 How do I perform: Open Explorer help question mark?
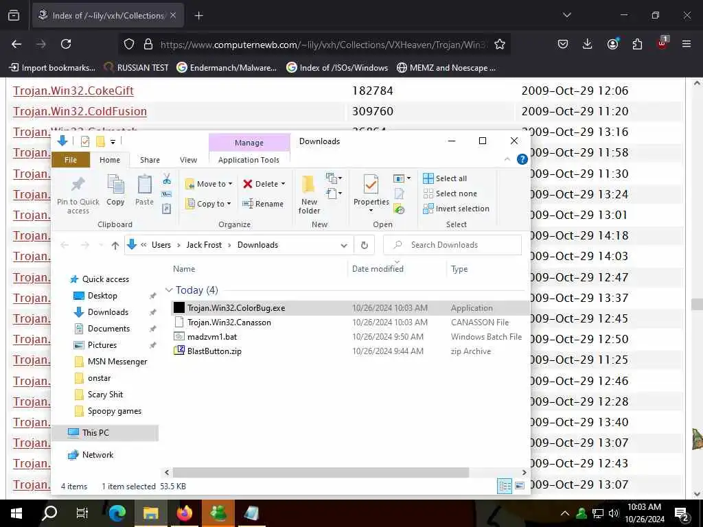point(522,159)
